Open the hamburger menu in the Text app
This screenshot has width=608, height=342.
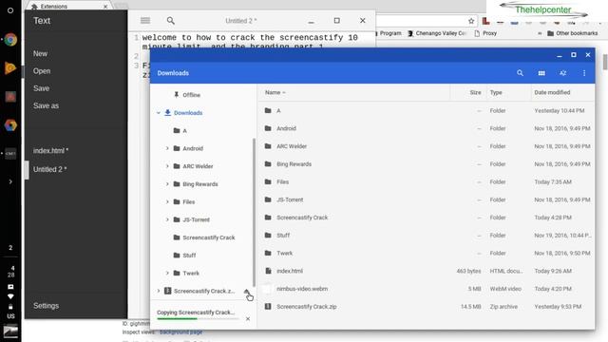[x=145, y=21]
